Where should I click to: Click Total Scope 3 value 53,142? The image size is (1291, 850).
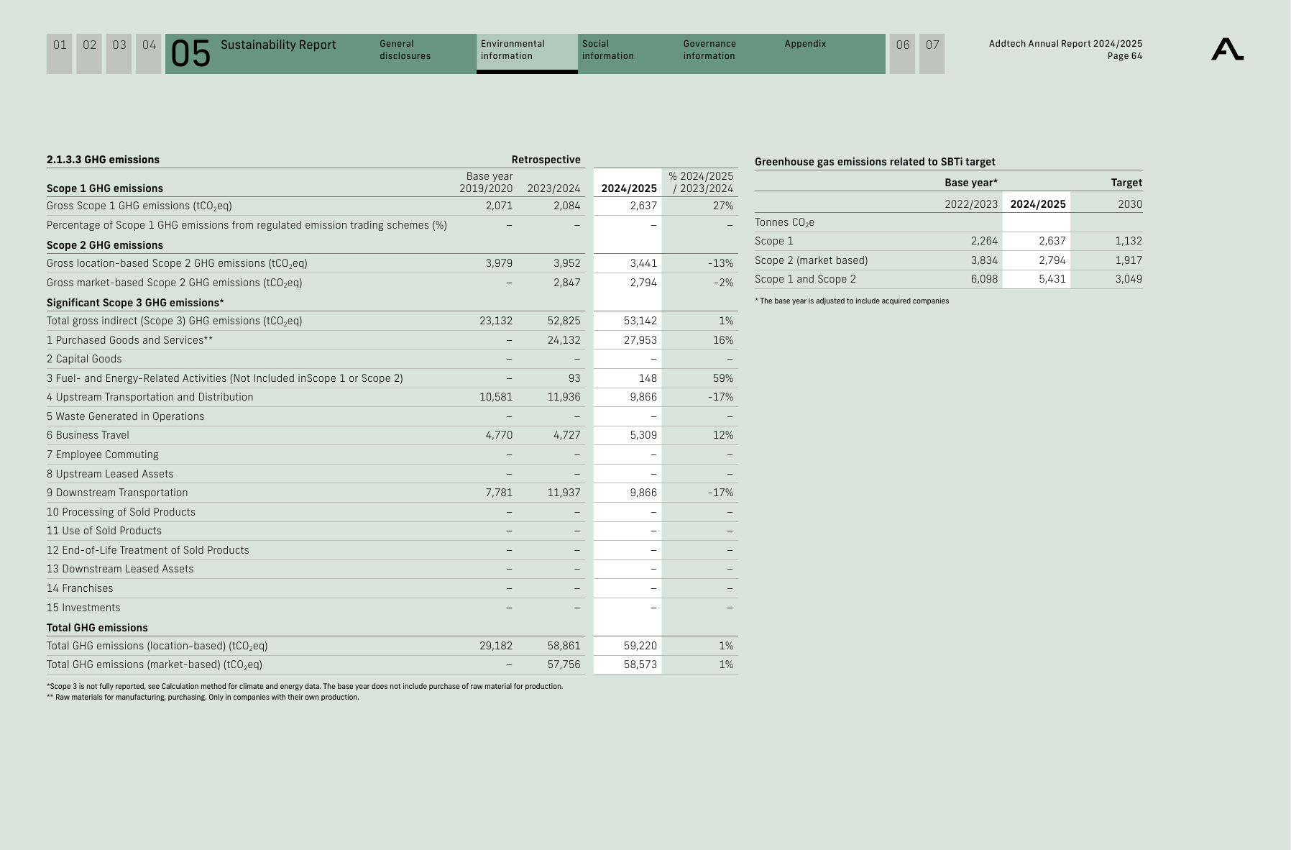[x=640, y=321]
